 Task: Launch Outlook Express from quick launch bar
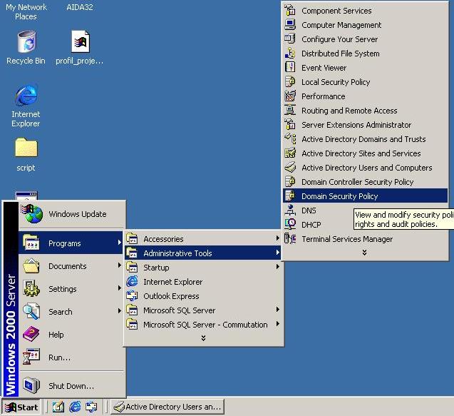point(91,407)
